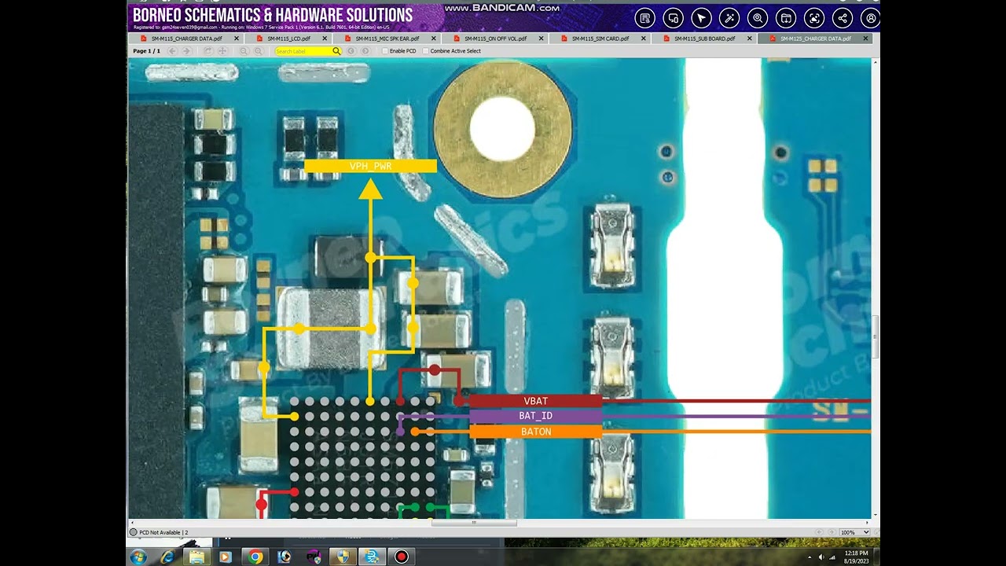Viewport: 1006px width, 566px height.
Task: Switch to SM-M115_LCD.pdf tab
Action: point(288,39)
